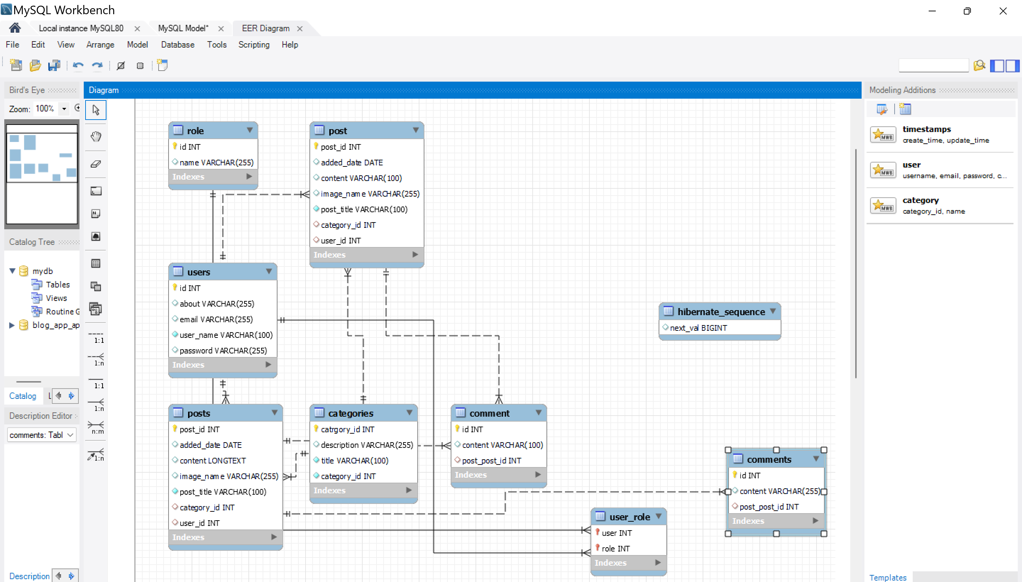
Task: Click the Save Model toolbar icon
Action: pos(54,65)
